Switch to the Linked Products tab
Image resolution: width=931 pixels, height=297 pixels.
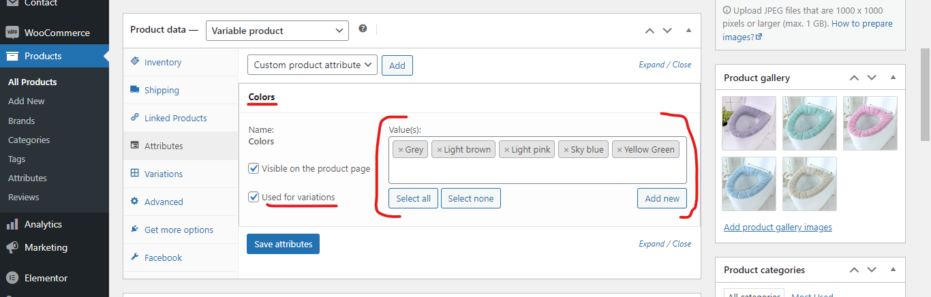click(x=175, y=118)
